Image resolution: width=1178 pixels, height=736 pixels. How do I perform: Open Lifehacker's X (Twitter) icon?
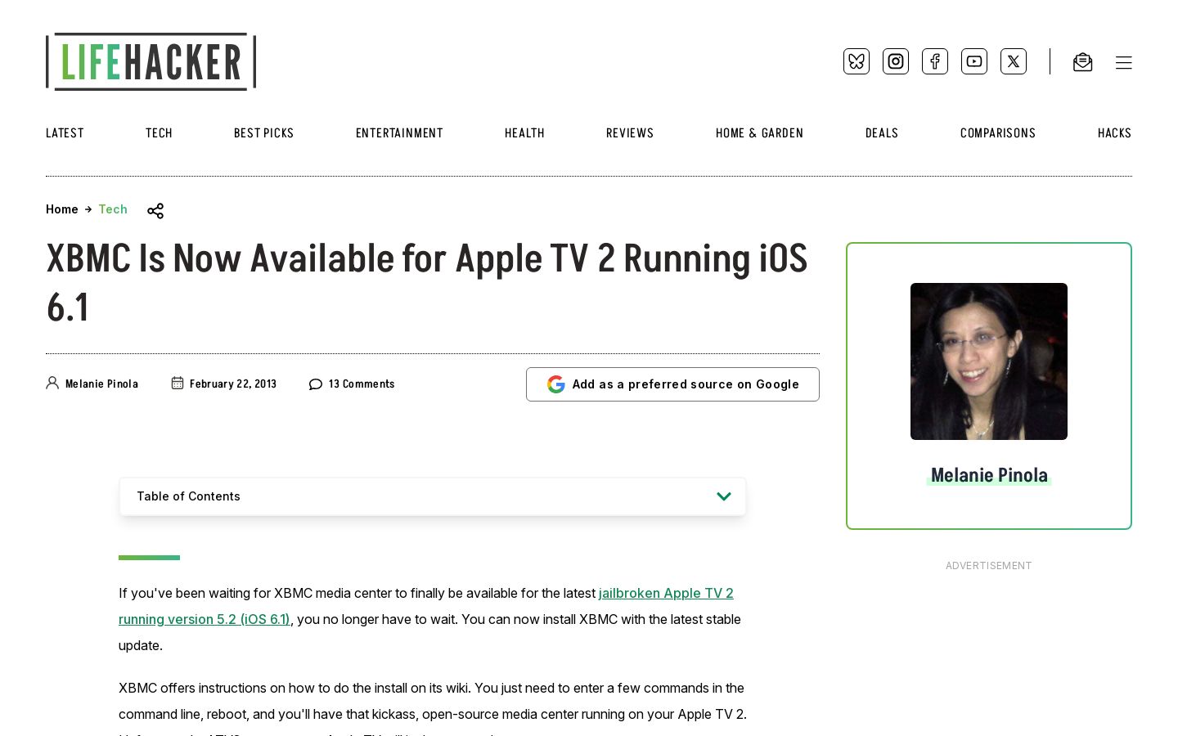tap(1014, 61)
